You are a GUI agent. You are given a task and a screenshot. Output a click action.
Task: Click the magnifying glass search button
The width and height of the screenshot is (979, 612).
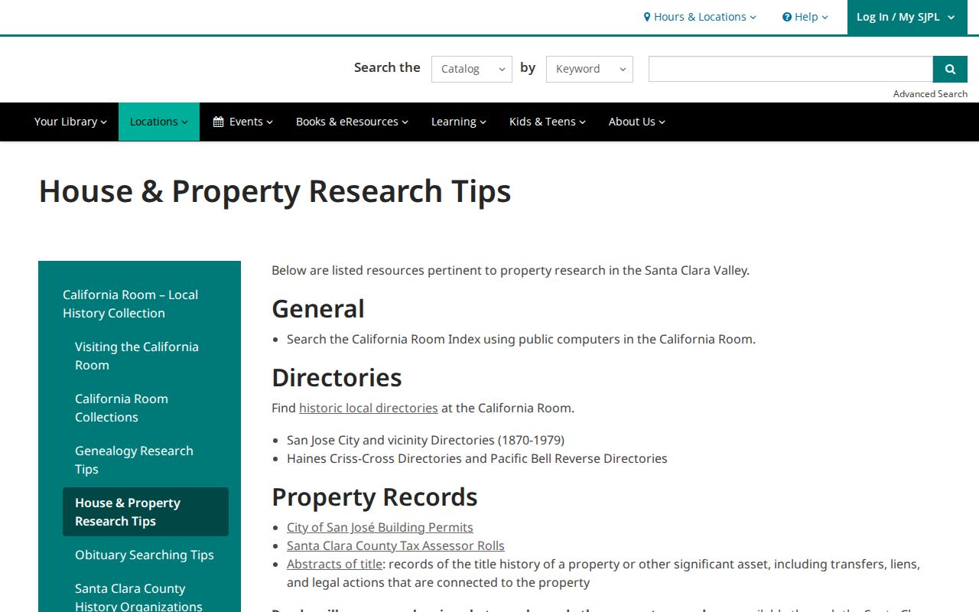click(x=950, y=69)
